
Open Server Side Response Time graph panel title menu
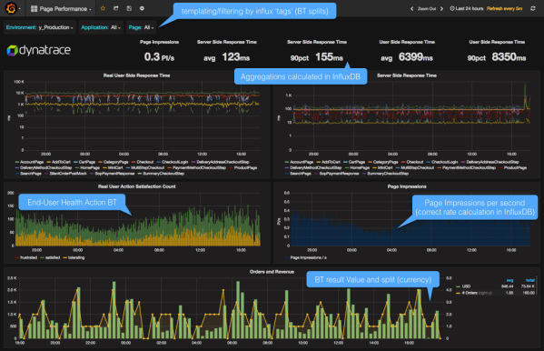(x=407, y=75)
